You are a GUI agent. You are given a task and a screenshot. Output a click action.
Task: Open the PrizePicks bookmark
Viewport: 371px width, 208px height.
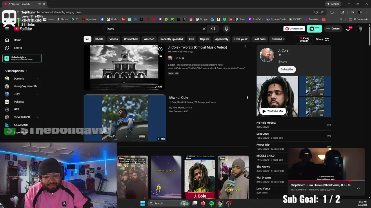point(255,19)
